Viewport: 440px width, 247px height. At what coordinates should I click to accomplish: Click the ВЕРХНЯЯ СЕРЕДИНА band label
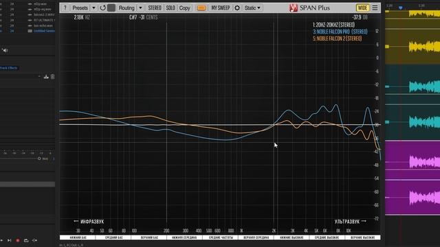point(256,237)
